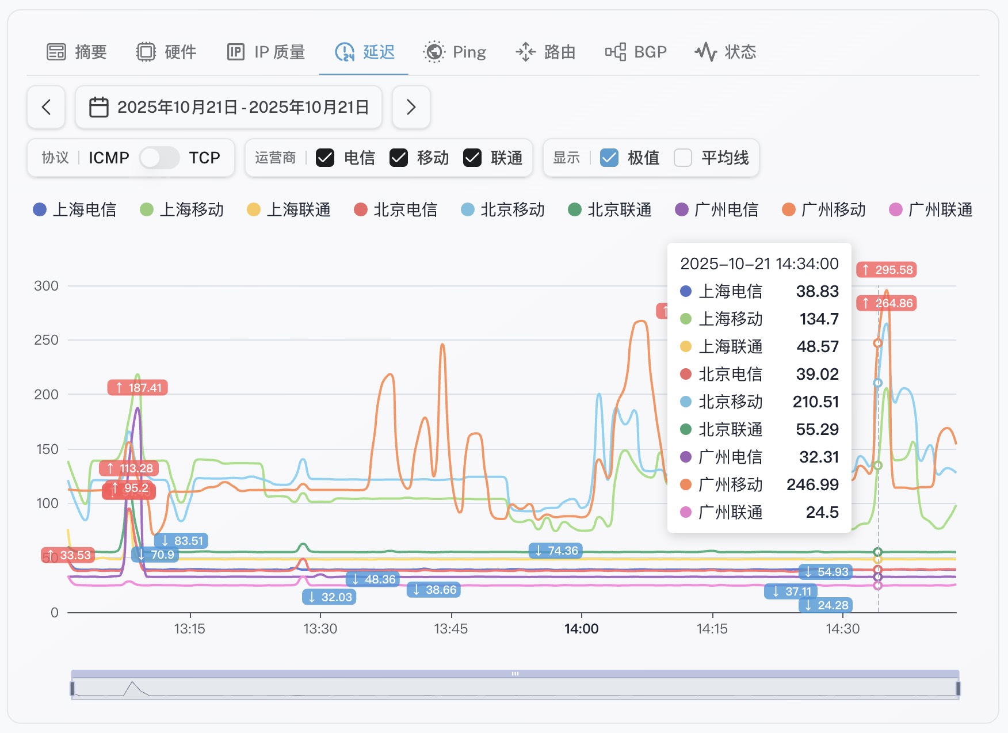
Task: Switch to the 延迟 latency tab
Action: pos(364,52)
